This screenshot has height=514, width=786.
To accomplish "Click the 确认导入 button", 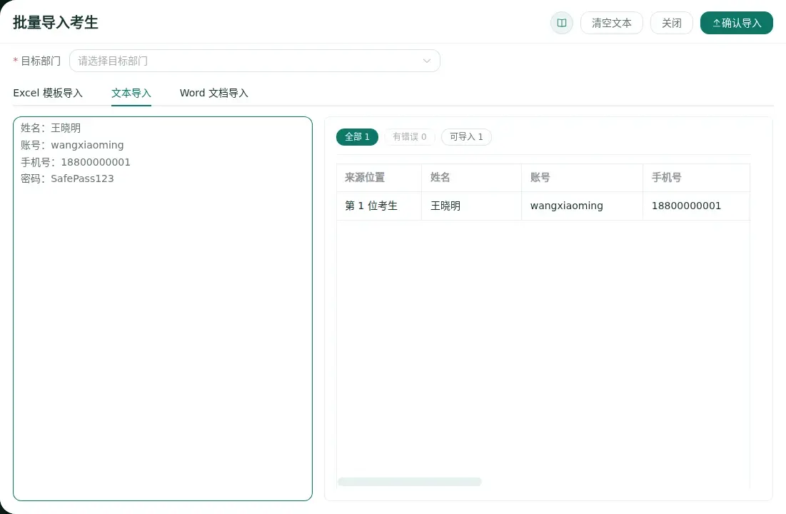I will (736, 23).
